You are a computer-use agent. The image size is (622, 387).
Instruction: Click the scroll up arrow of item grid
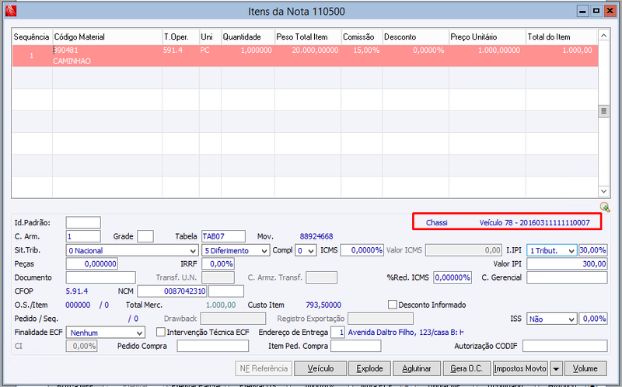(x=603, y=36)
